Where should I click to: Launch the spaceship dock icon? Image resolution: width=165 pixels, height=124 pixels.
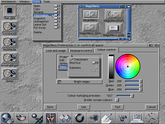(123, 118)
